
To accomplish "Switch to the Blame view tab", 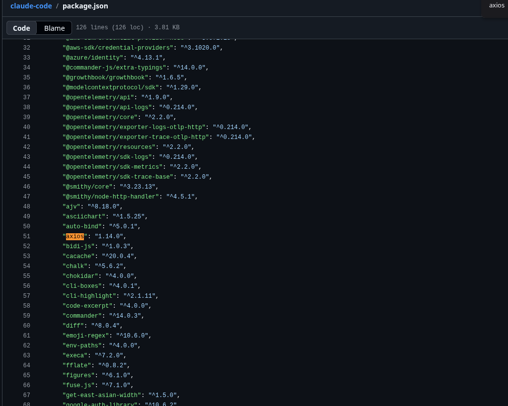I will [x=55, y=28].
